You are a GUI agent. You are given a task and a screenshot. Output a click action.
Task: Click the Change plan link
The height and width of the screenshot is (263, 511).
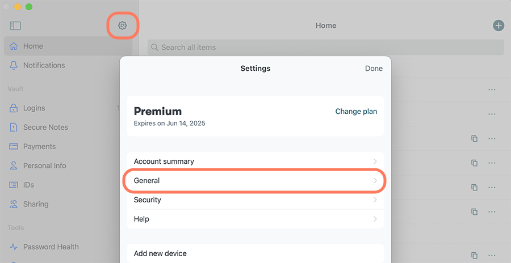pyautogui.click(x=356, y=111)
